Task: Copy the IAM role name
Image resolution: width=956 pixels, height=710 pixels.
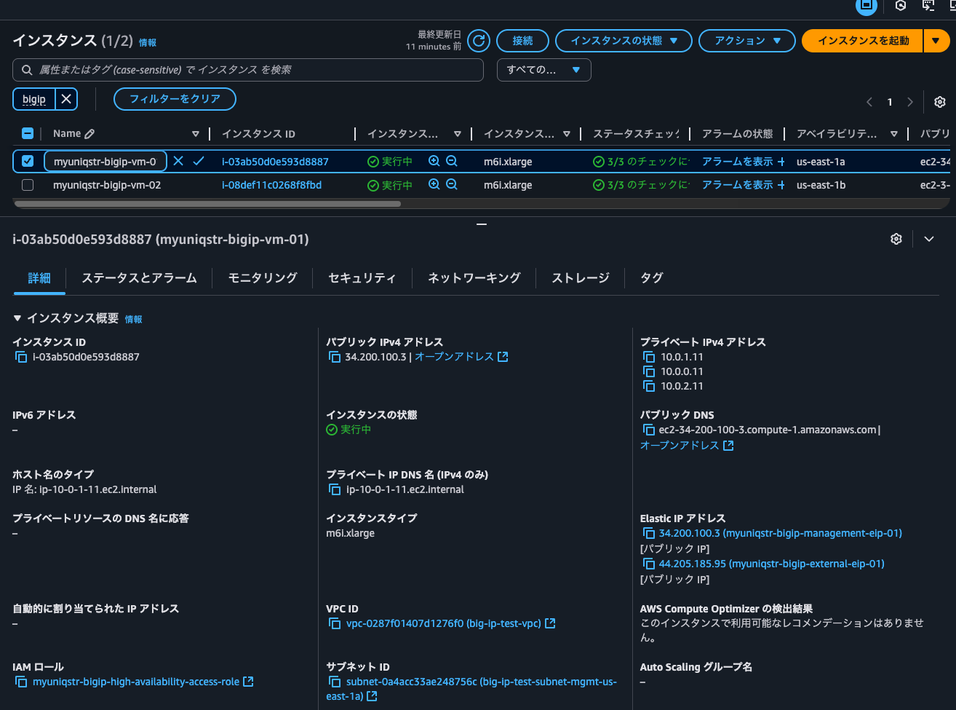Action: [21, 682]
